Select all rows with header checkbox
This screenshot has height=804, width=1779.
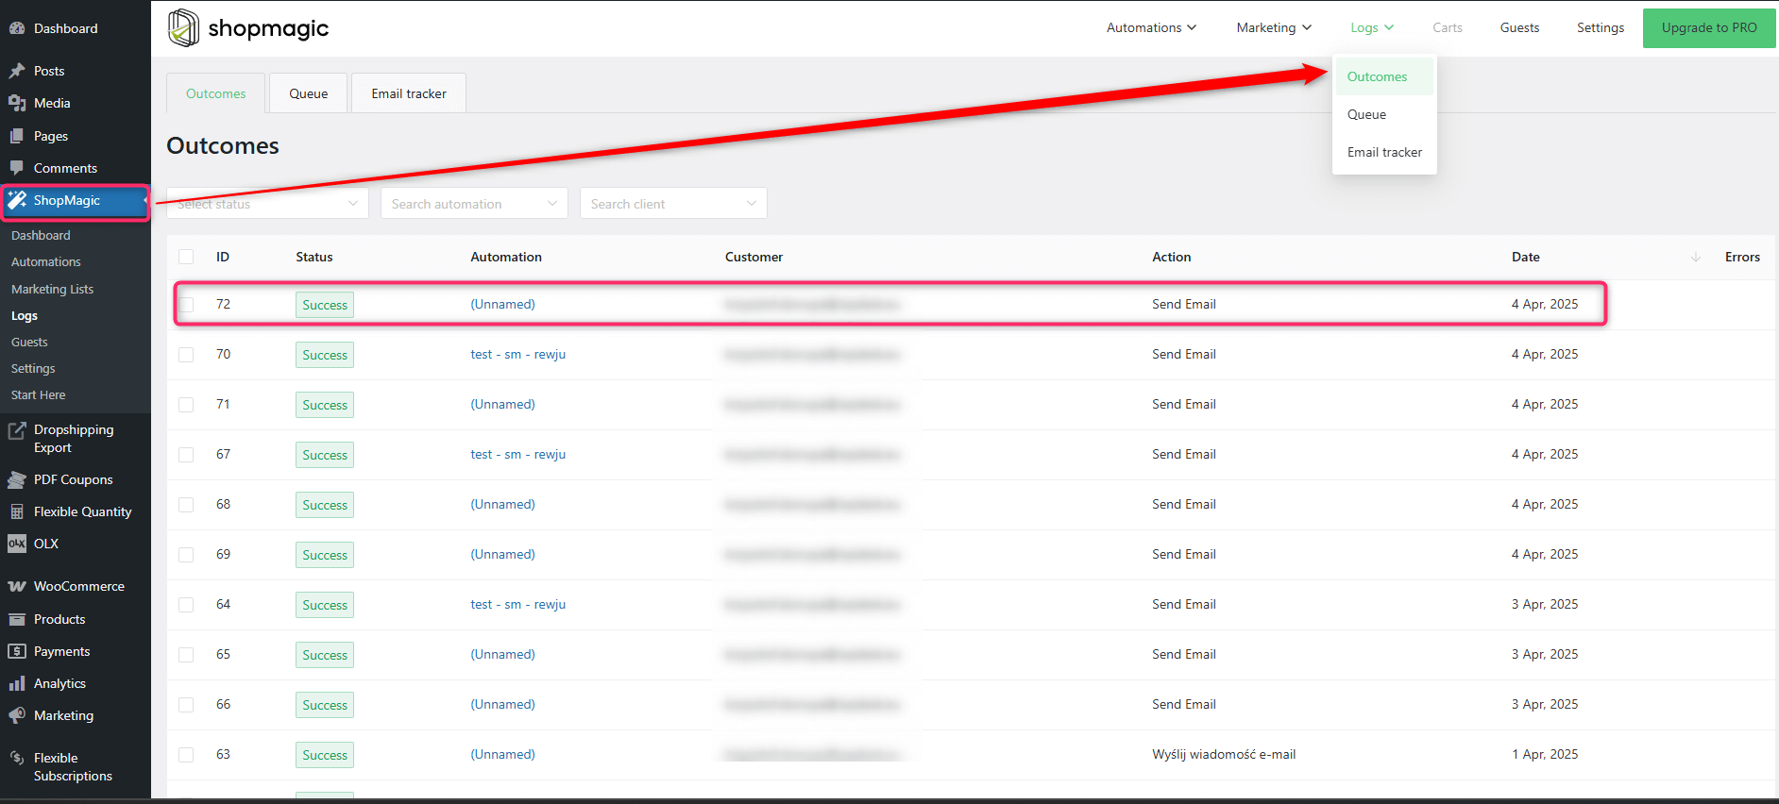point(186,257)
